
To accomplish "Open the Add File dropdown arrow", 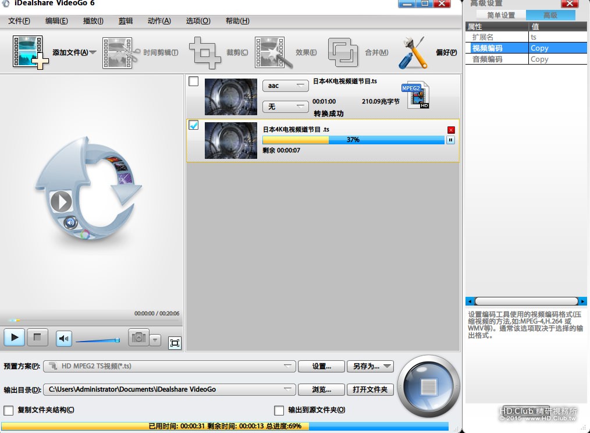I will 93,52.
